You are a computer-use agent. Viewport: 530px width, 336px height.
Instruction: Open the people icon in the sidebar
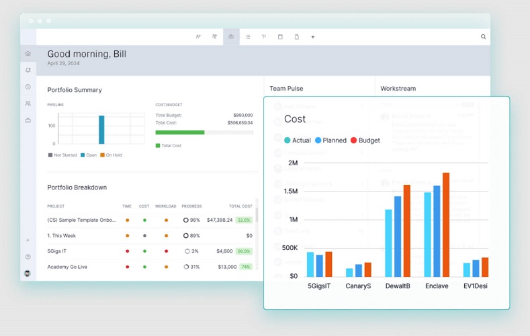(28, 103)
